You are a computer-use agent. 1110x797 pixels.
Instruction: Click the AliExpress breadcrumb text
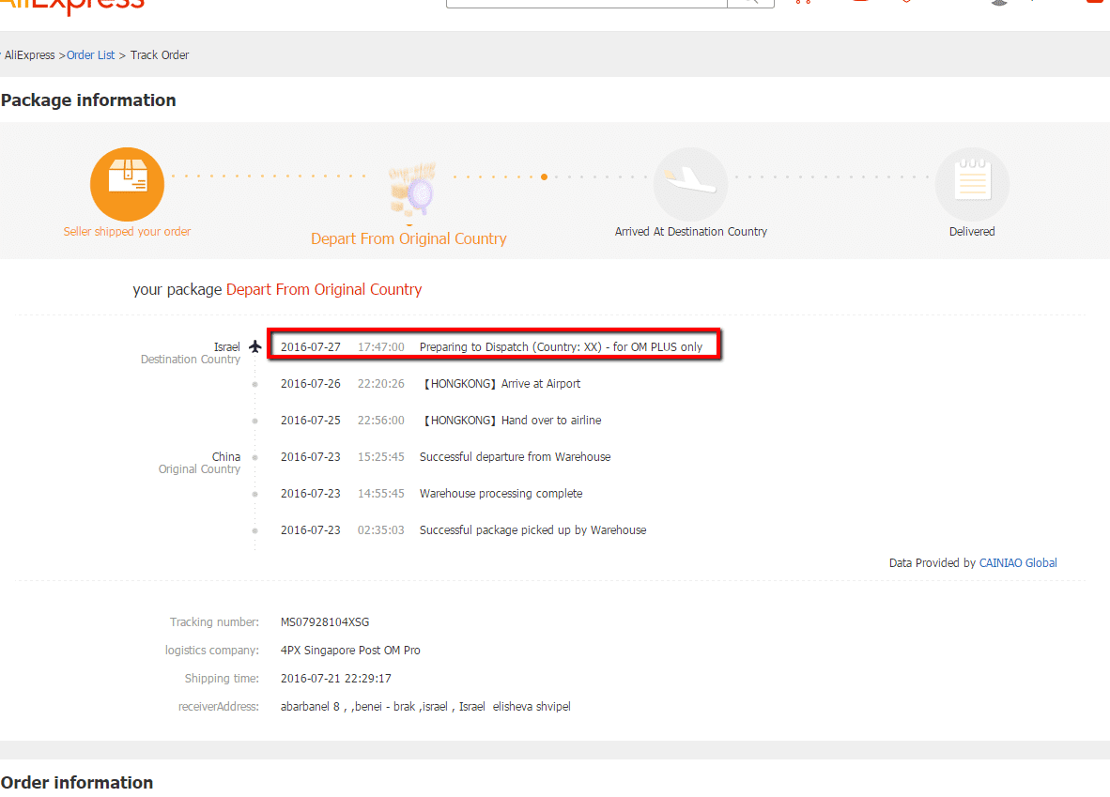(30, 55)
